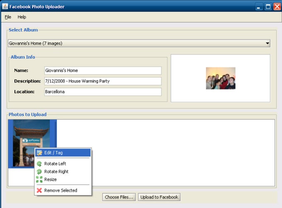
Task: Click the Album Info heading
Action: tap(23, 57)
